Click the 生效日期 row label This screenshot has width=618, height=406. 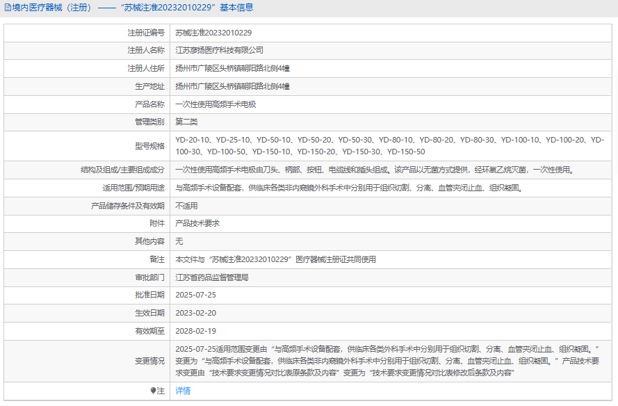(149, 313)
